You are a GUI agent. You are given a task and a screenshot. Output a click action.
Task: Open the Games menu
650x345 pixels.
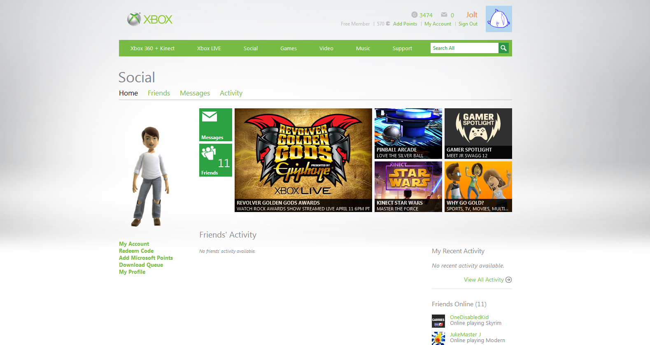tap(289, 48)
